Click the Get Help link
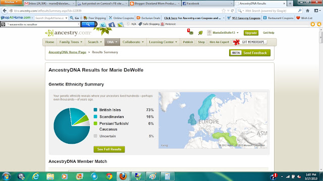The image size is (323, 181). [268, 33]
